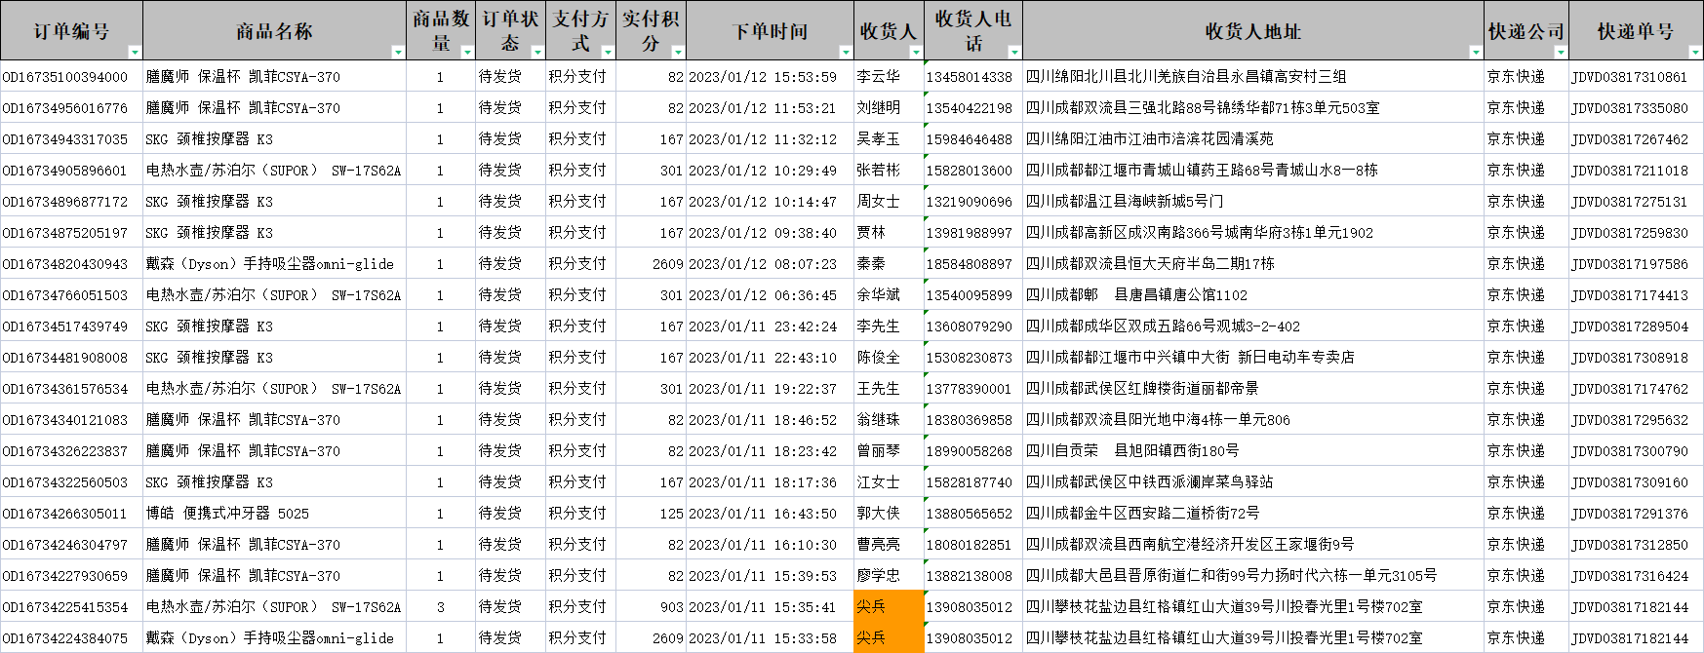The image size is (1704, 653).
Task: Select the 订单编号 header cell
Action: pos(71,31)
